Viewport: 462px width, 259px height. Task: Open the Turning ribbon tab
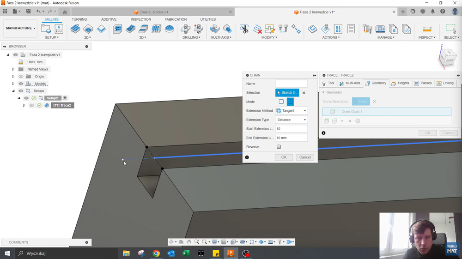79,19
